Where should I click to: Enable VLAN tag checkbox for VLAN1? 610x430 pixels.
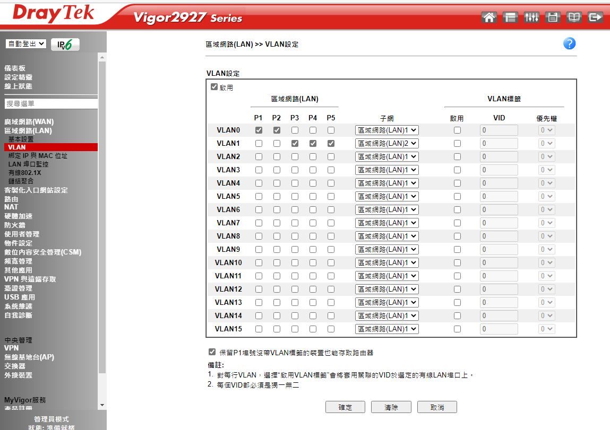(x=457, y=144)
